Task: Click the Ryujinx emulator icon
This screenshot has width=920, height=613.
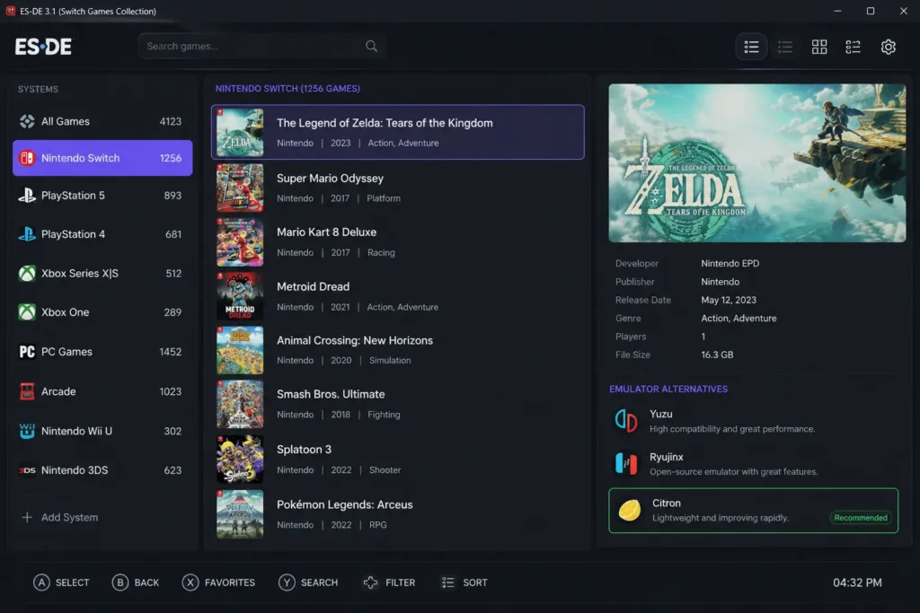Action: click(x=626, y=463)
